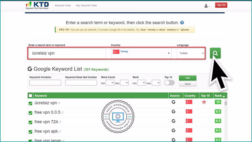Click the search term field containing ücretsiz vpn
This screenshot has height=142, width=252.
click(x=67, y=53)
